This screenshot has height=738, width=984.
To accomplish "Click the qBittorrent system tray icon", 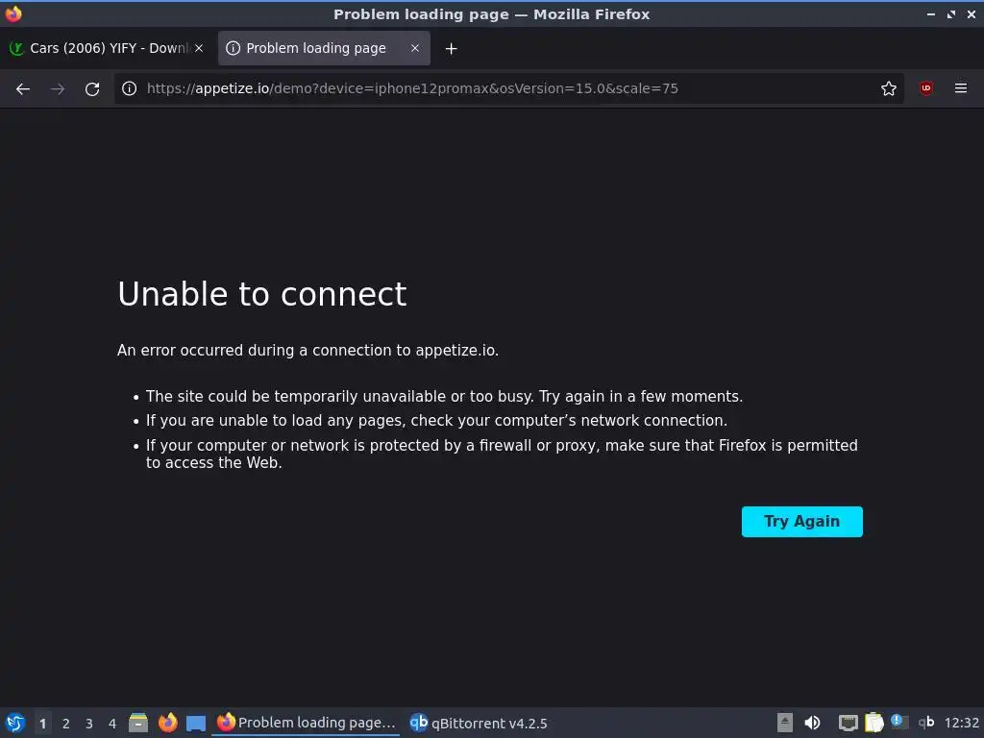I will tap(925, 723).
